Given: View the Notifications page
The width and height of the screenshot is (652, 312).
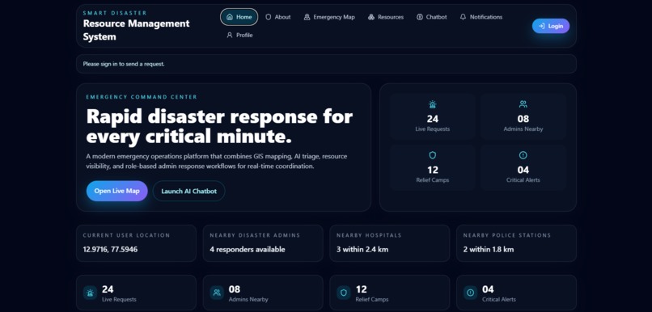Looking at the screenshot, I should click(481, 17).
